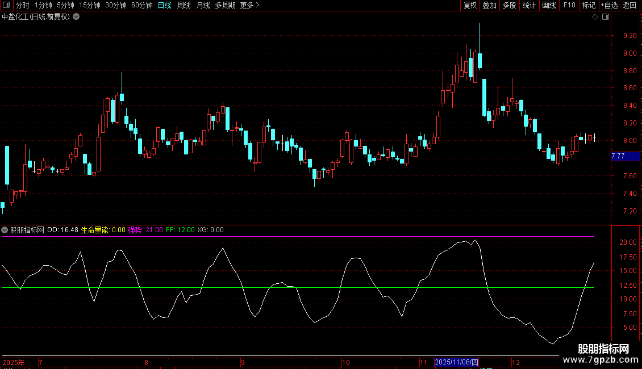Click month 8 on the time axis

[146, 362]
